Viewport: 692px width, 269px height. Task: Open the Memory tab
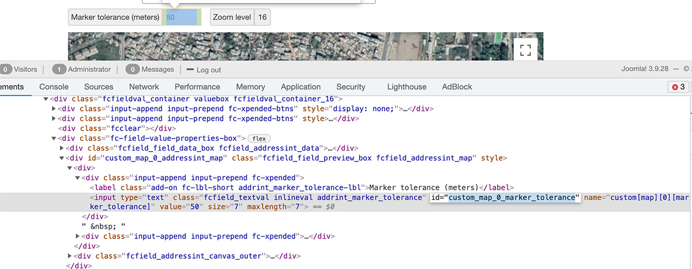tap(251, 87)
